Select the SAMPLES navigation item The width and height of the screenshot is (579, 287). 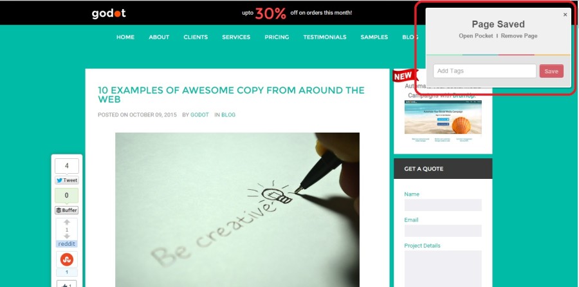coord(374,37)
